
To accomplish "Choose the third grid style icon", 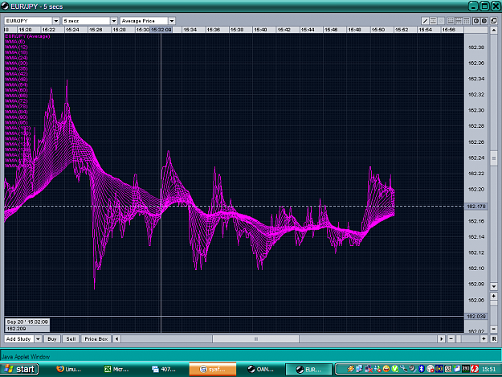I will 467,21.
